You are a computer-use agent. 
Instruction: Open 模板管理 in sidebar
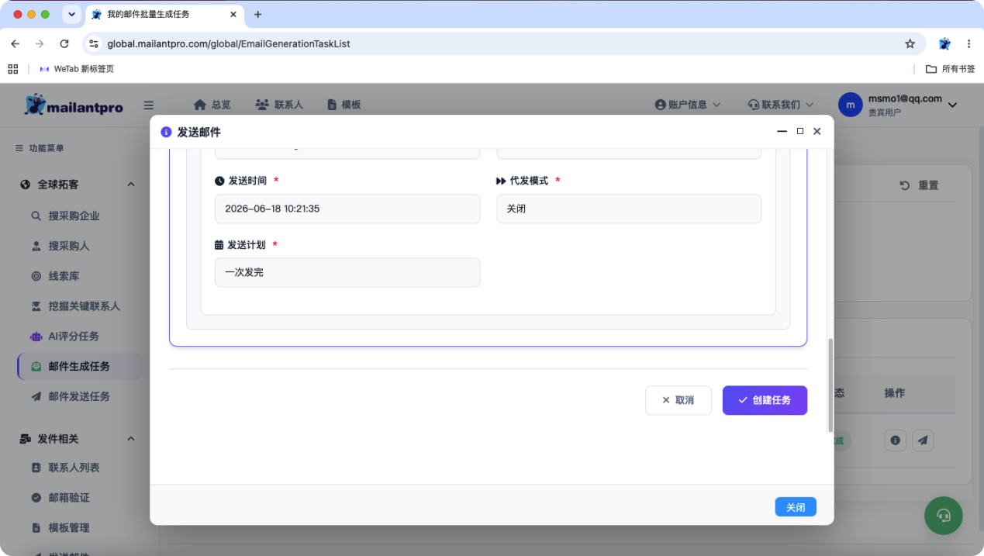[x=69, y=528]
